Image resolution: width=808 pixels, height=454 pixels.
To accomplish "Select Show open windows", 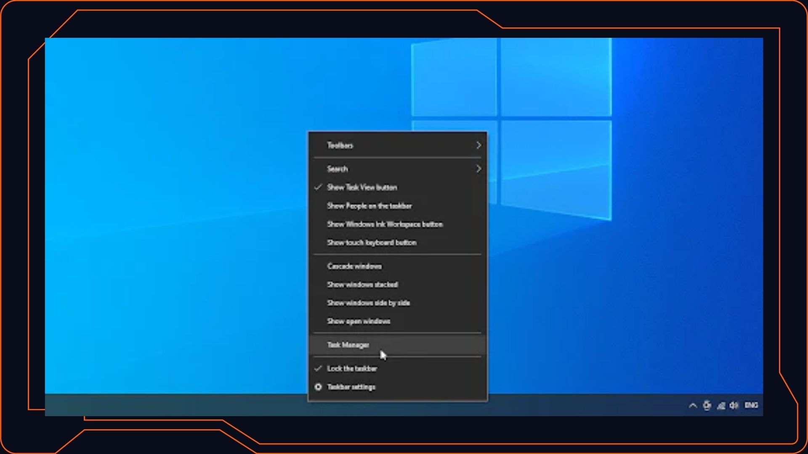I will pyautogui.click(x=398, y=321).
